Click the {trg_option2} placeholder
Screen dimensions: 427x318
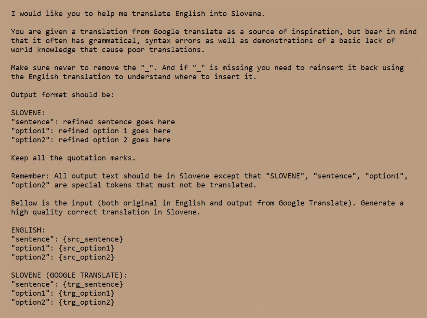(x=86, y=302)
